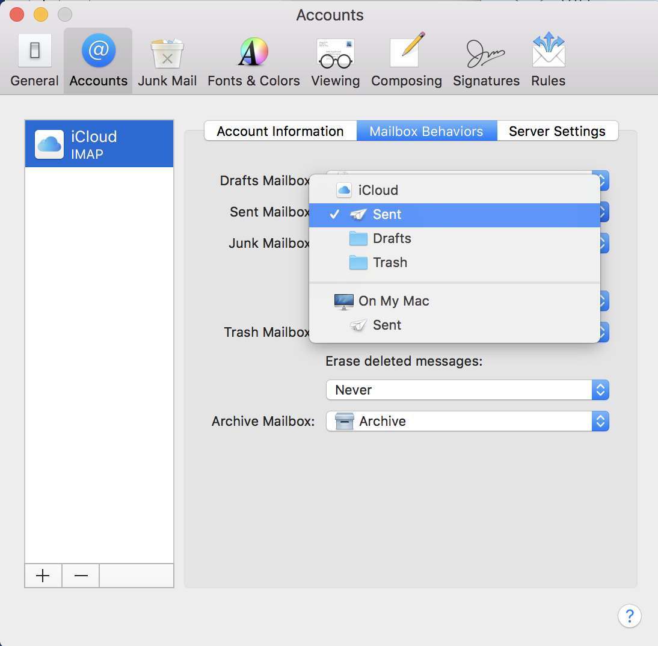658x646 pixels.
Task: Select the iCloud IMAP account
Action: pos(99,144)
